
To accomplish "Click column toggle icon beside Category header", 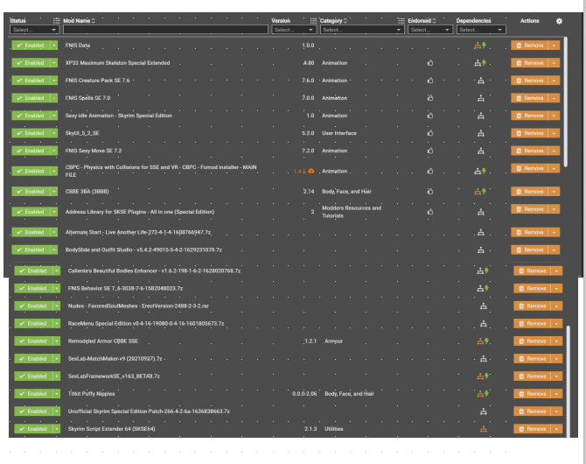I will (x=401, y=21).
